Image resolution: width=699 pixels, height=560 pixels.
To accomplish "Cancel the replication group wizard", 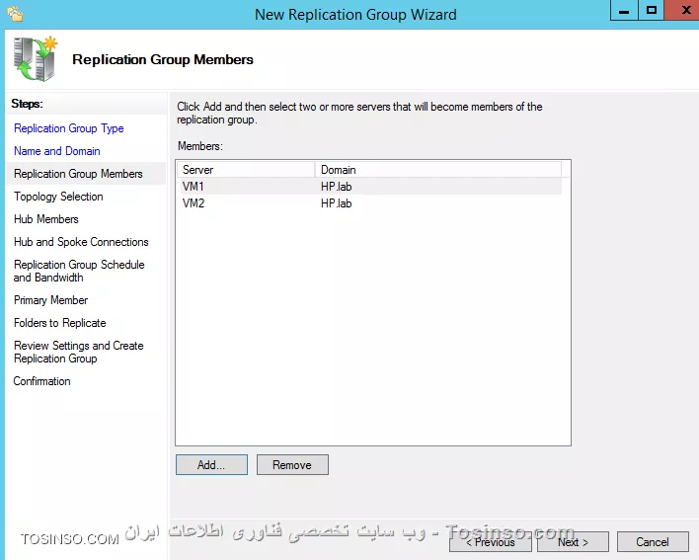I will (x=653, y=541).
